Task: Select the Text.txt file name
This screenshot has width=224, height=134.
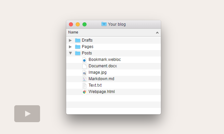Action: [95, 85]
